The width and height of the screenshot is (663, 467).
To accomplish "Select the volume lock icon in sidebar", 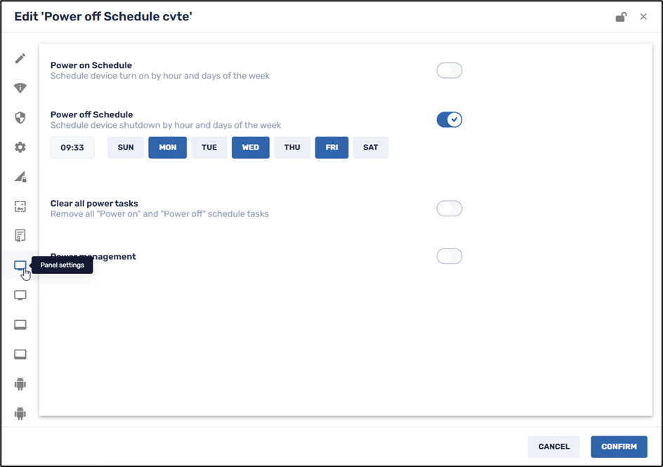I will [20, 176].
